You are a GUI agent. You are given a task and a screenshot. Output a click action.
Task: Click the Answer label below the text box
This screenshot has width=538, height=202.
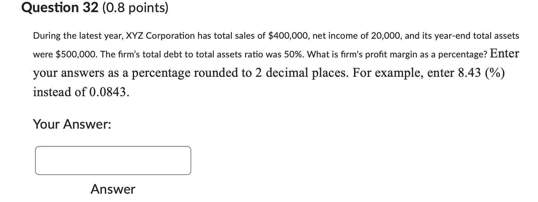click(x=113, y=189)
